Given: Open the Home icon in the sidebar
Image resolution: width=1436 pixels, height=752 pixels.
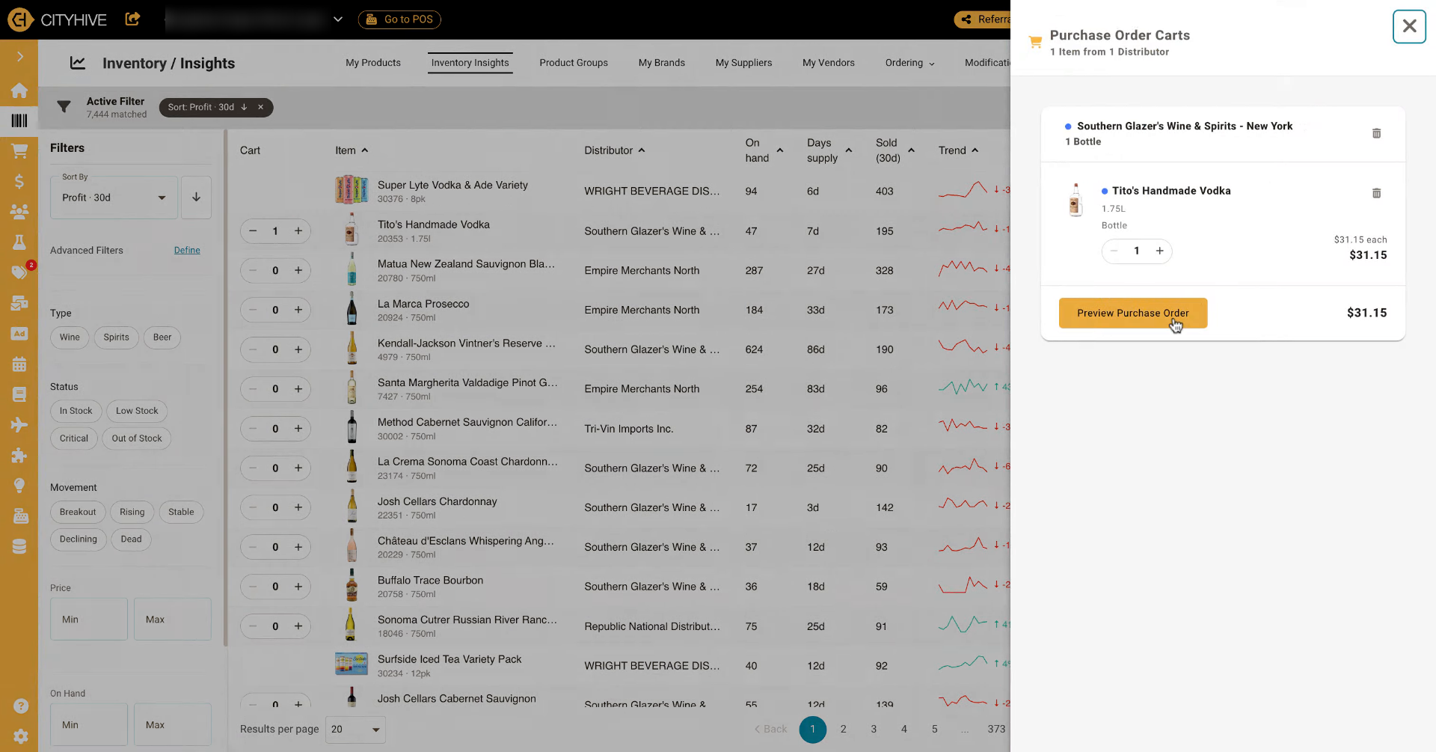Looking at the screenshot, I should coord(19,91).
